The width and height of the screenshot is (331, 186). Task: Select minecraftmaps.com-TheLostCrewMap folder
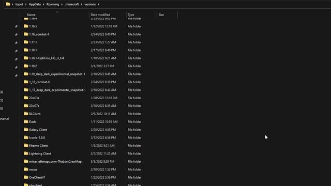55,162
